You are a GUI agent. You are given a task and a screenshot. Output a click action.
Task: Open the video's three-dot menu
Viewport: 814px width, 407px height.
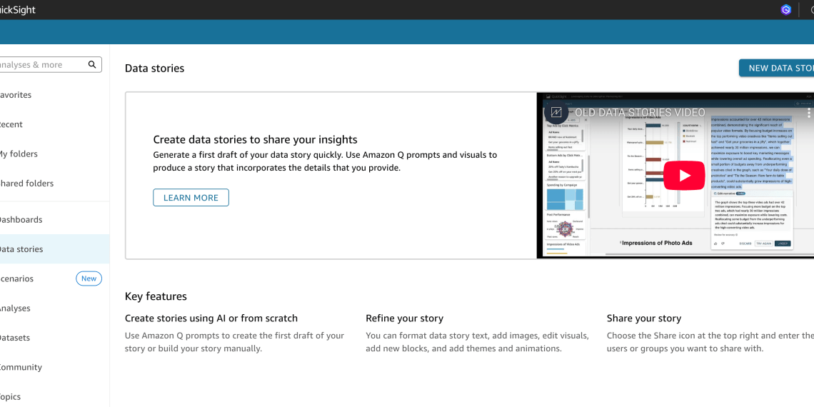pyautogui.click(x=808, y=113)
